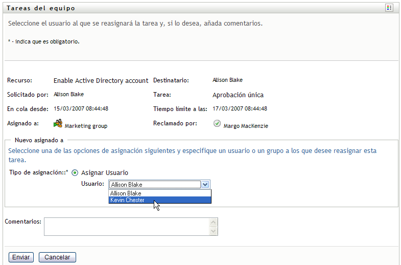Open the Usuario dropdown arrow
This screenshot has width=401, height=265.
point(205,184)
